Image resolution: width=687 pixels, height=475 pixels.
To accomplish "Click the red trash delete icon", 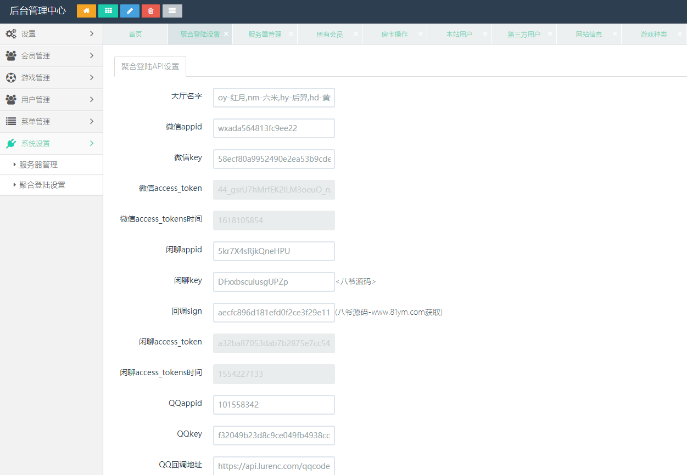I will [151, 11].
